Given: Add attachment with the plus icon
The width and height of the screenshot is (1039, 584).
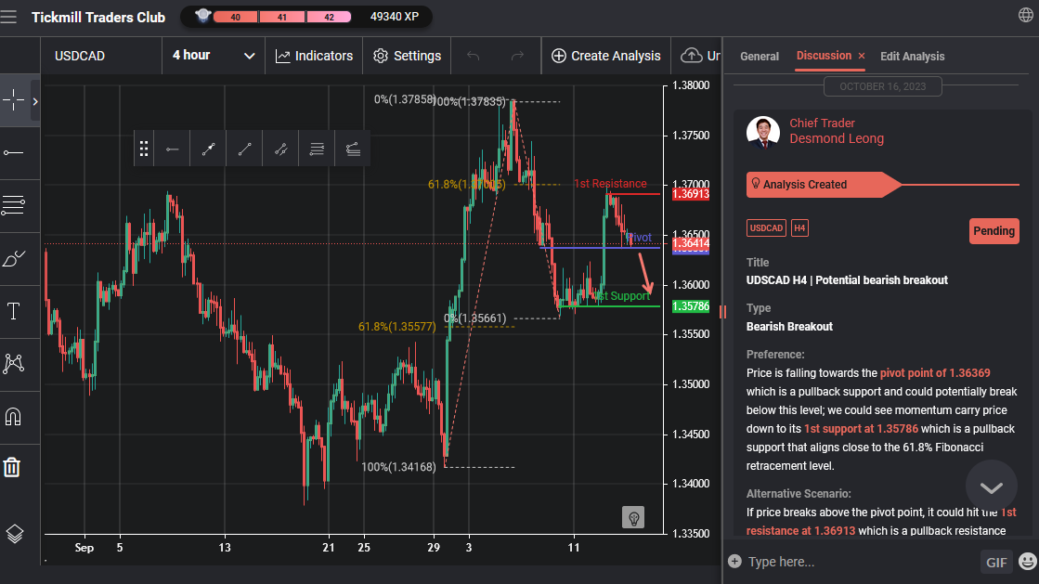Looking at the screenshot, I should point(734,562).
